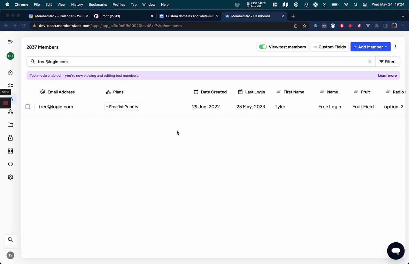Select the free@login.com row checkbox
Image resolution: width=409 pixels, height=264 pixels.
coord(27,107)
